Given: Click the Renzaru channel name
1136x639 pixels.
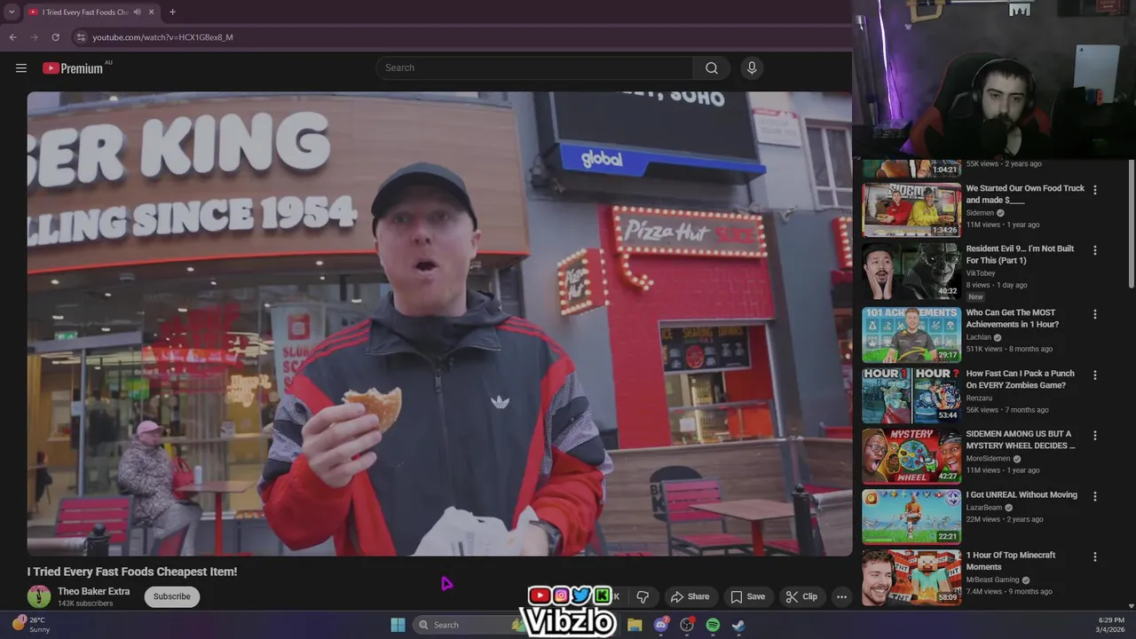Looking at the screenshot, I should coord(980,398).
